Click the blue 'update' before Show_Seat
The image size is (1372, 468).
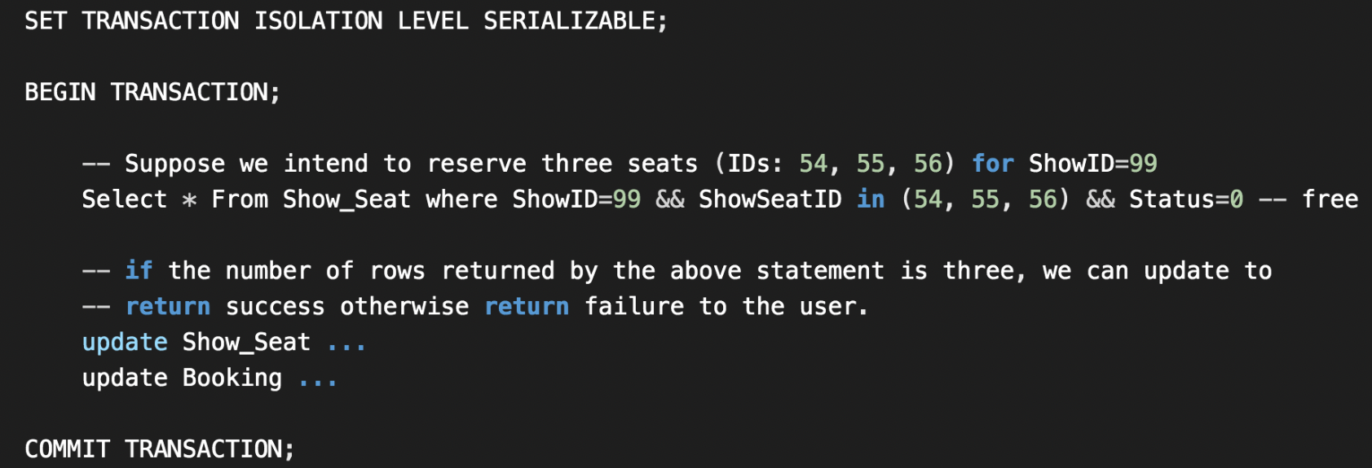click(125, 342)
